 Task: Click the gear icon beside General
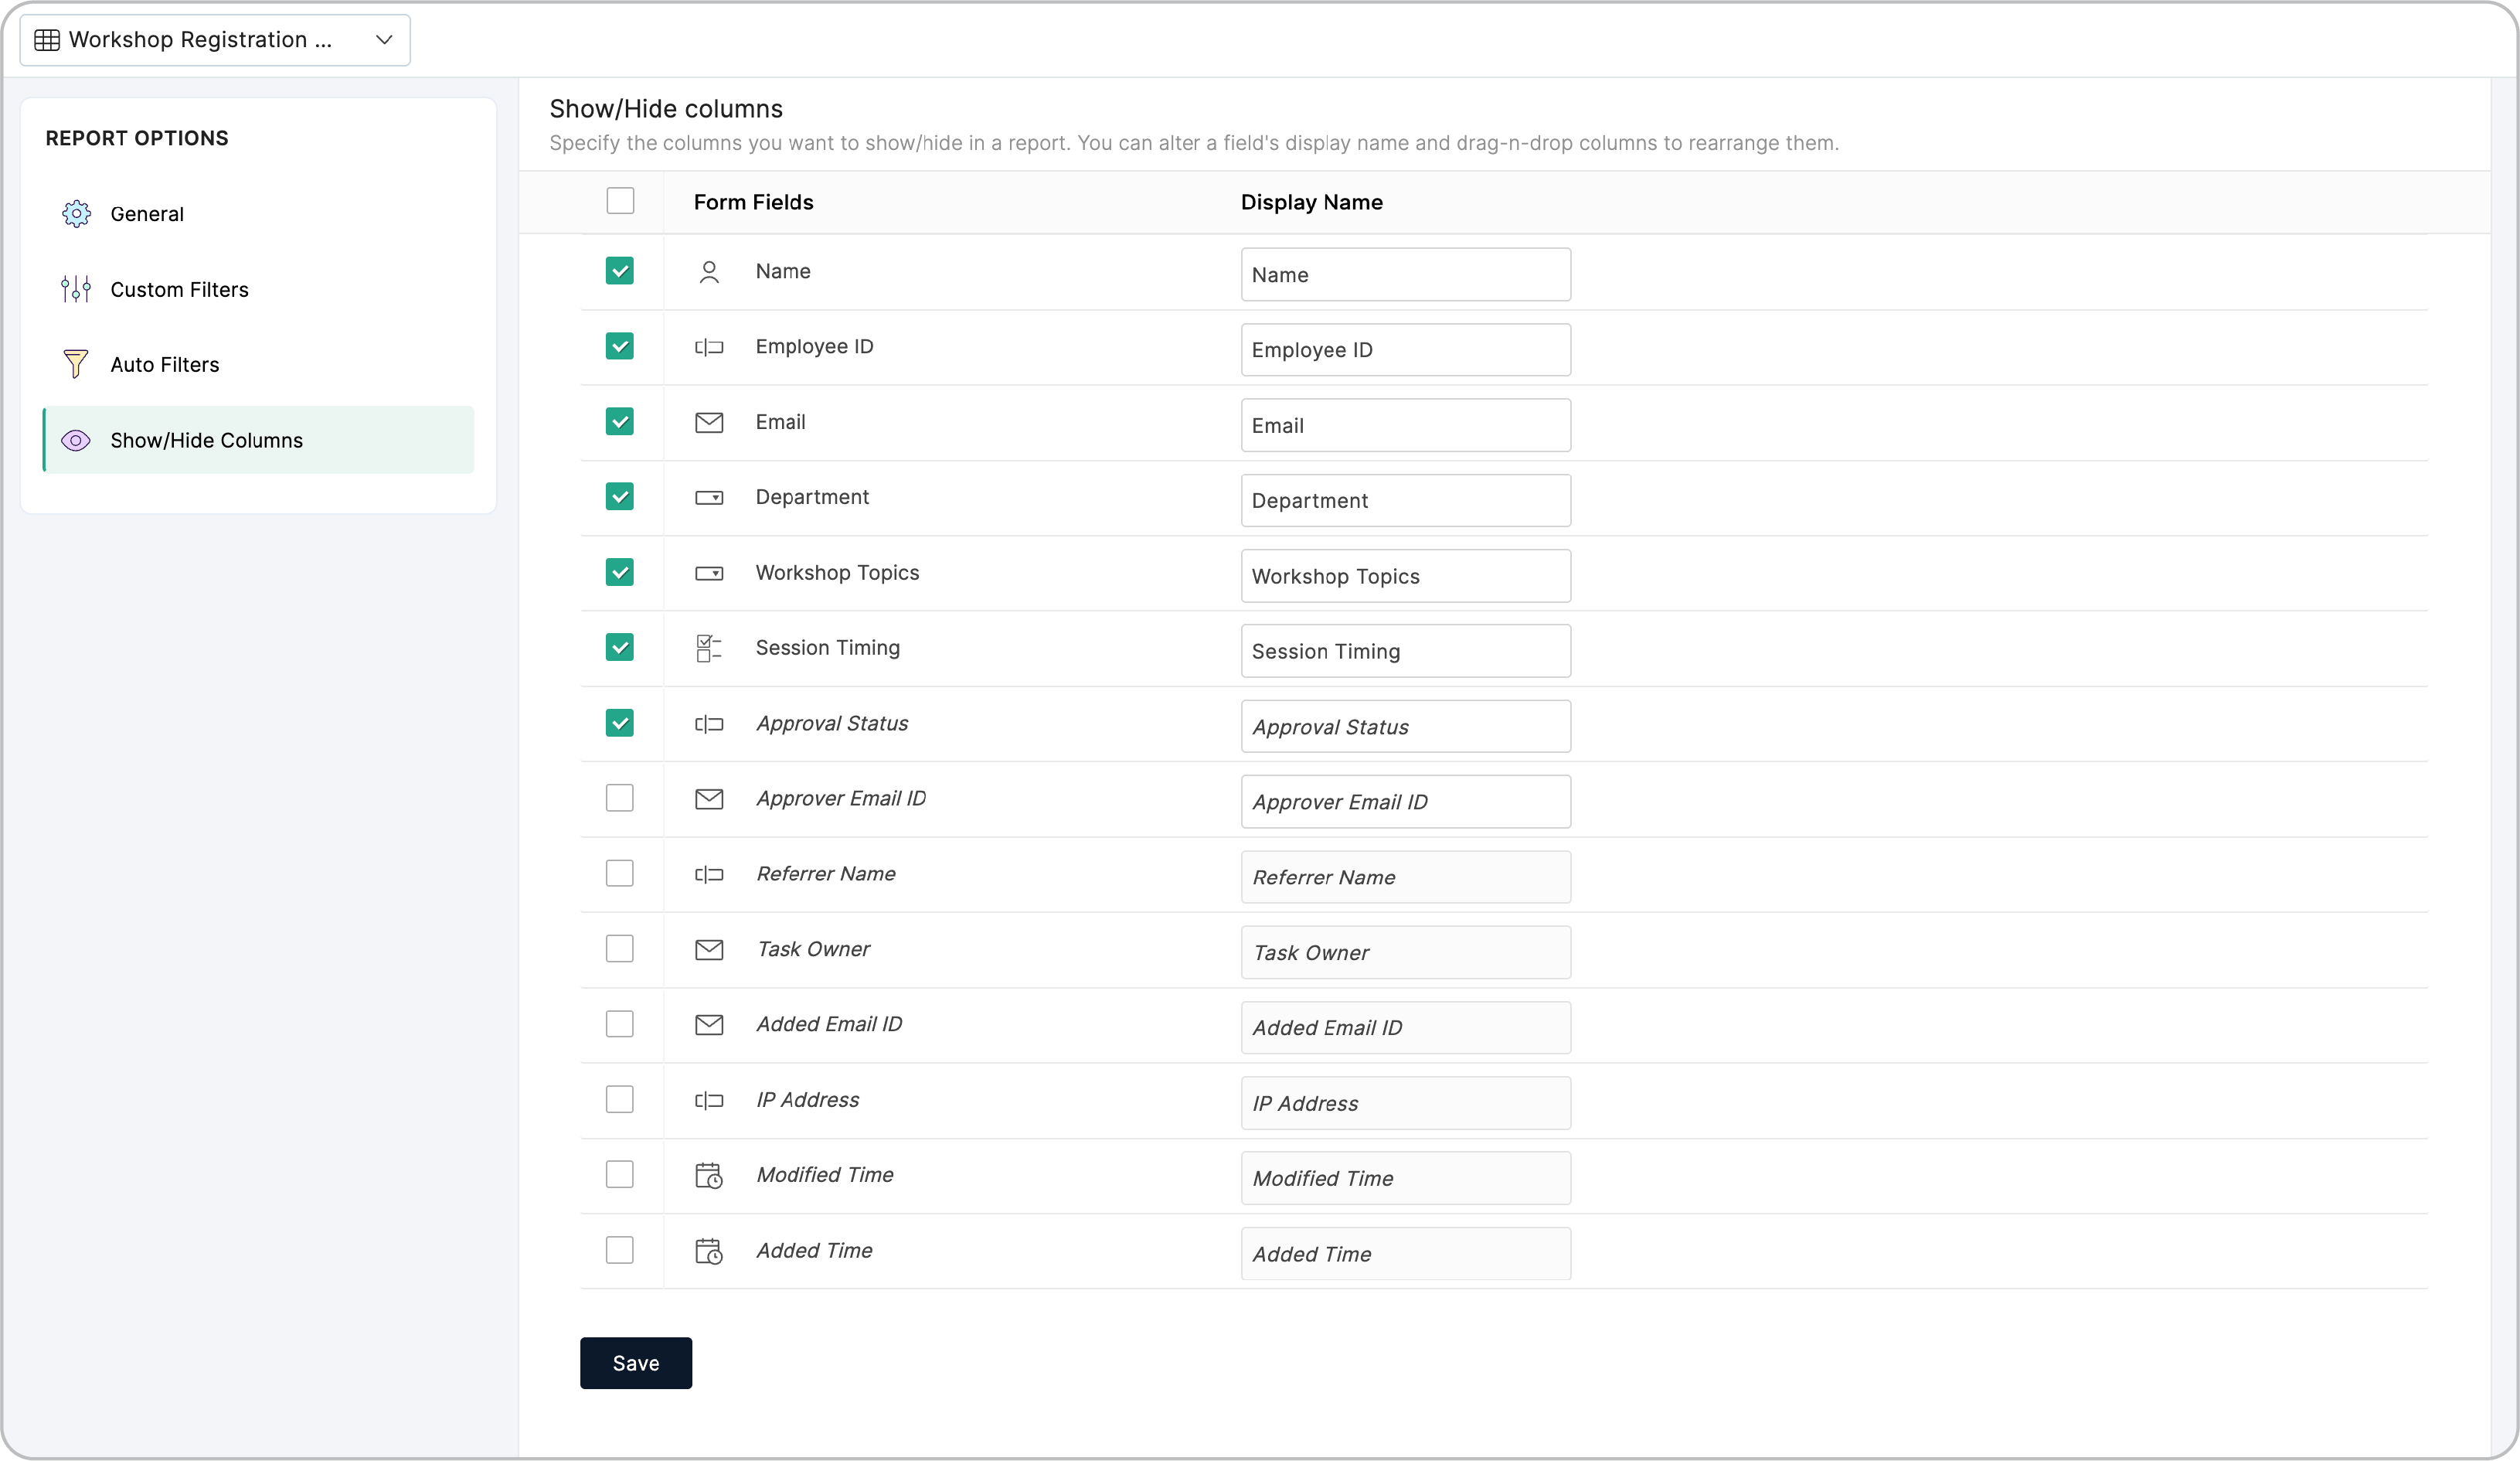click(76, 213)
